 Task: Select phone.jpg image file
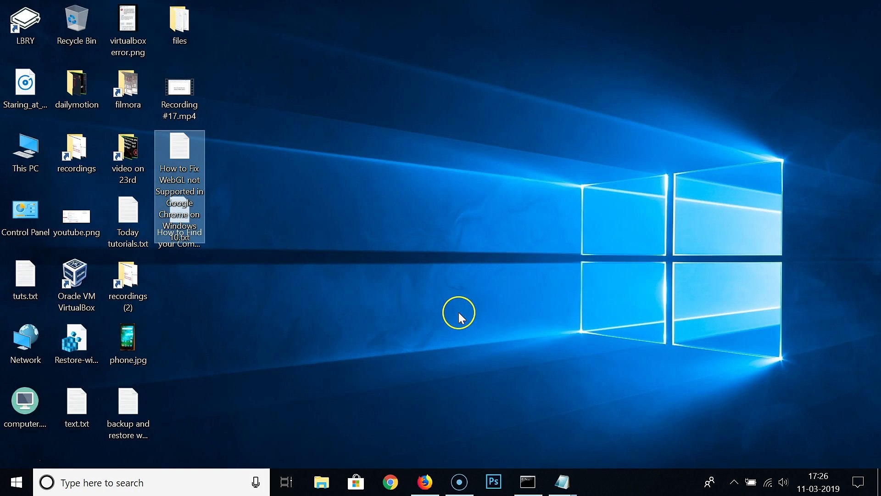pyautogui.click(x=128, y=344)
